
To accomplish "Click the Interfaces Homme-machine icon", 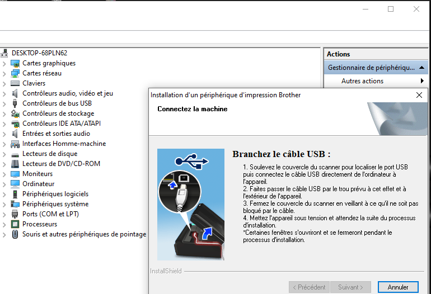I will pyautogui.click(x=15, y=144).
